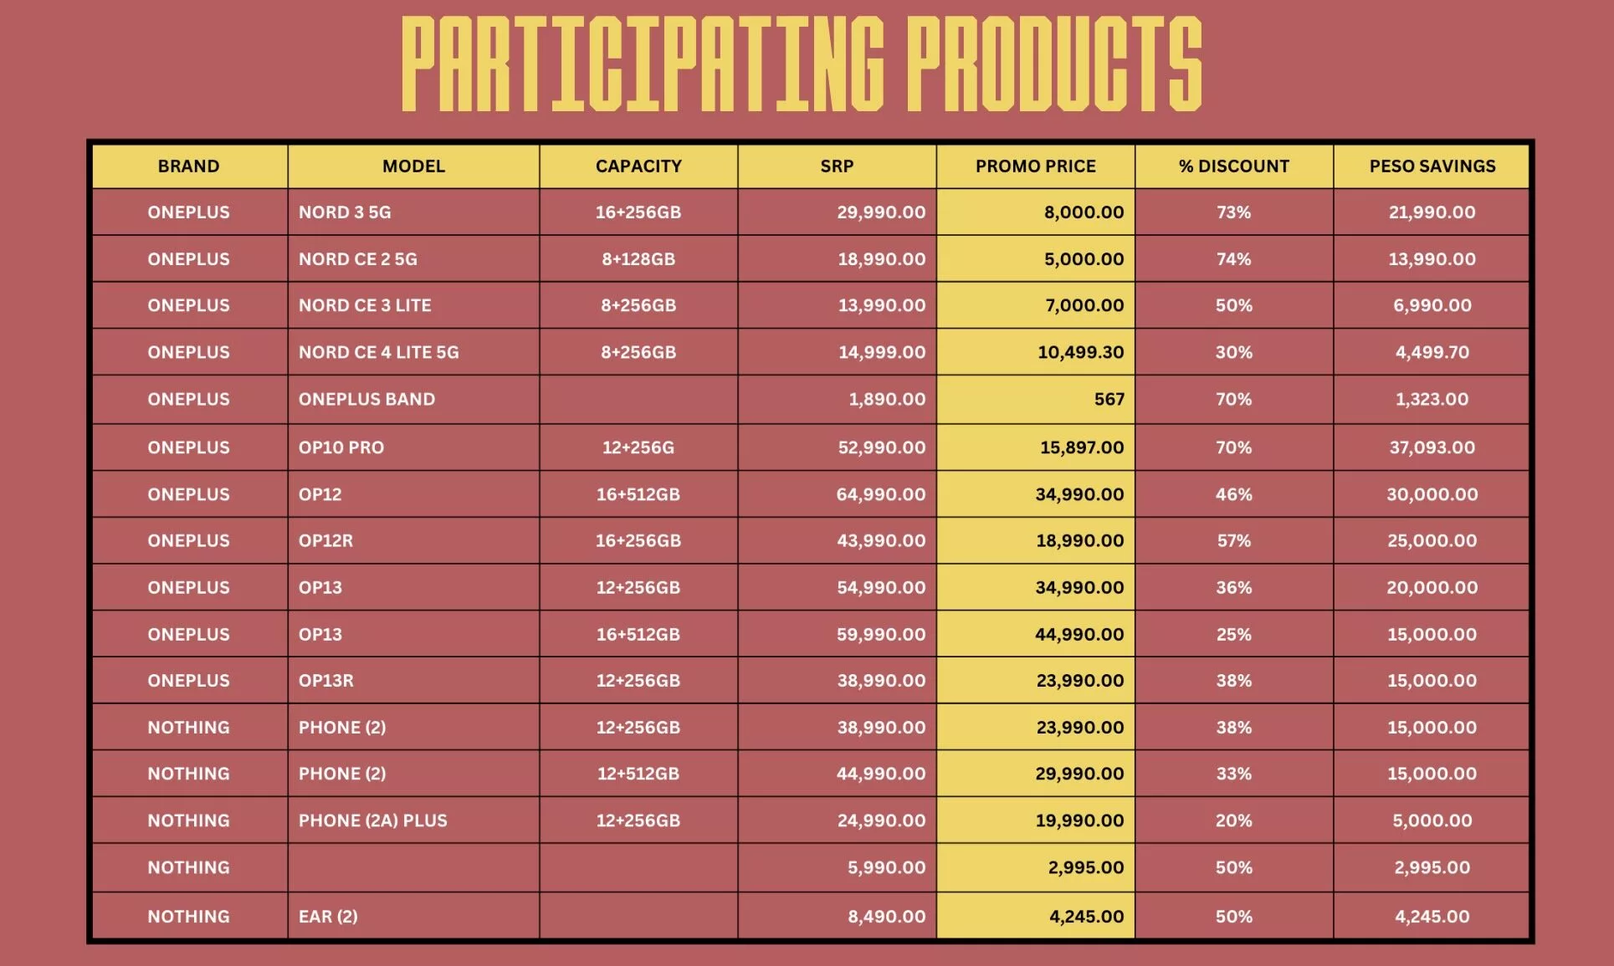
Task: Click the 74% discount cell
Action: 1233,259
